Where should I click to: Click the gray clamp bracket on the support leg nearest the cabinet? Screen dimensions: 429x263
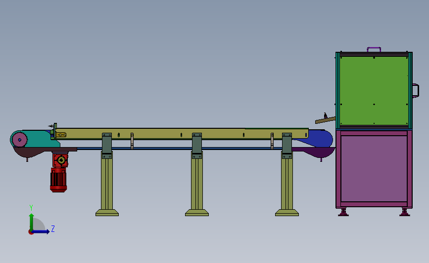286,146
